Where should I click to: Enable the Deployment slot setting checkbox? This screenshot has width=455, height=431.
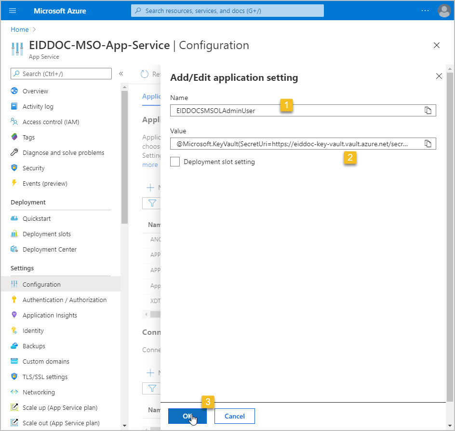[x=175, y=162]
